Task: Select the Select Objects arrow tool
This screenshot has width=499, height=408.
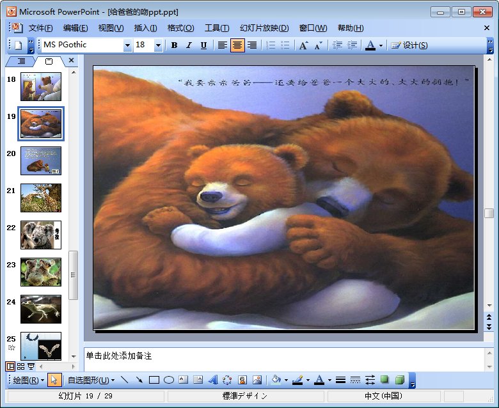Action: 54,380
